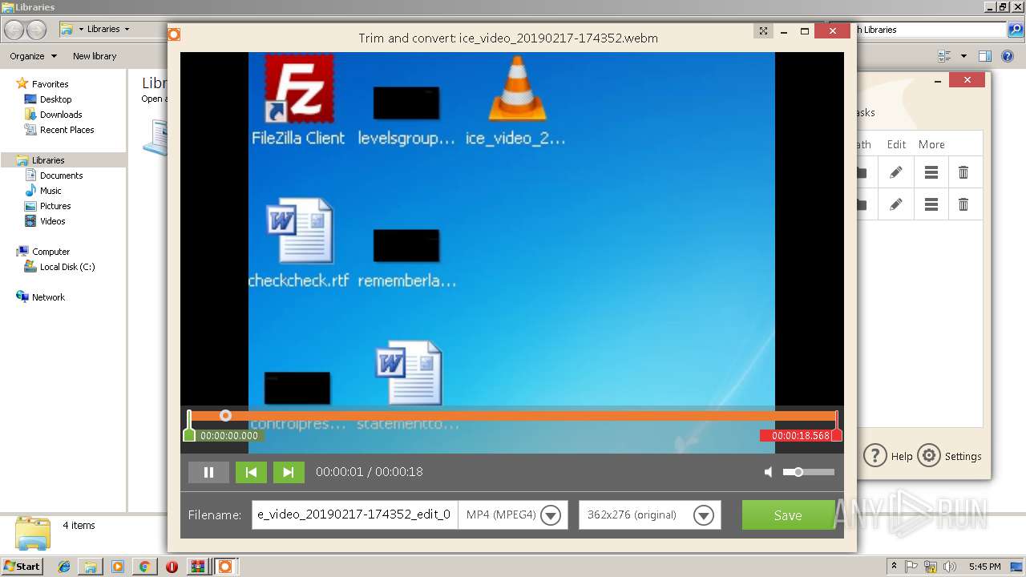1026x577 pixels.
Task: Open Help in recorder window
Action: click(888, 456)
